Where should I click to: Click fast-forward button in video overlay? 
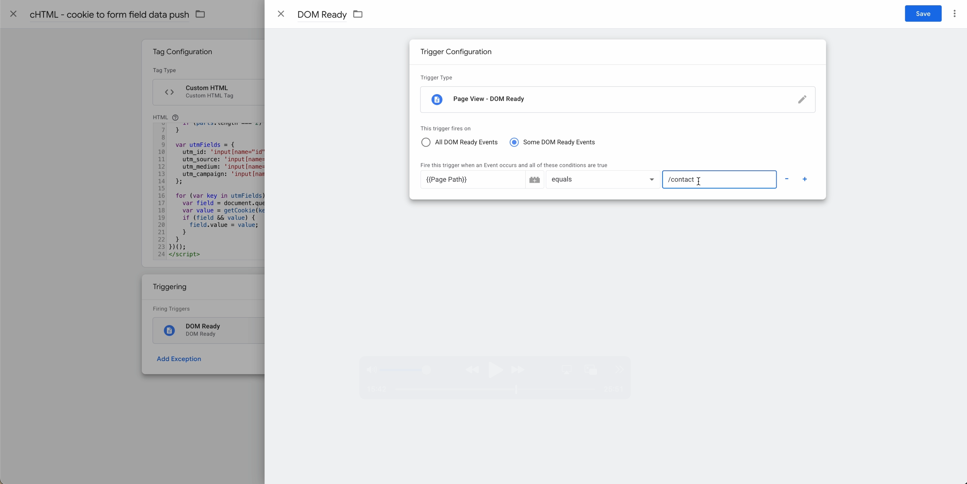pyautogui.click(x=518, y=370)
